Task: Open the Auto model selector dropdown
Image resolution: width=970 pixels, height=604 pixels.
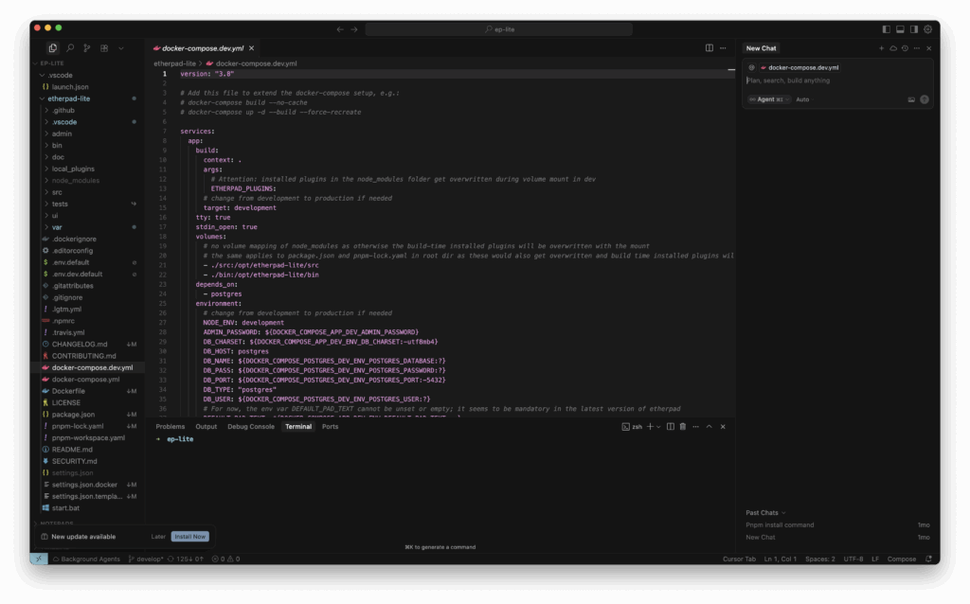Action: (802, 99)
